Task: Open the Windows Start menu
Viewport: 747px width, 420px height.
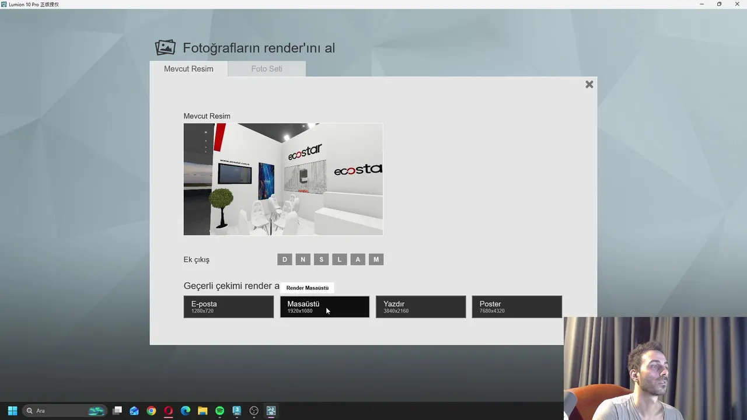Action: 12,411
